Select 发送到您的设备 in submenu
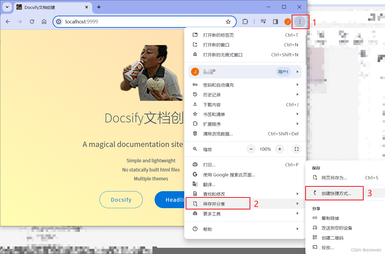This screenshot has width=385, height=254. click(345, 228)
